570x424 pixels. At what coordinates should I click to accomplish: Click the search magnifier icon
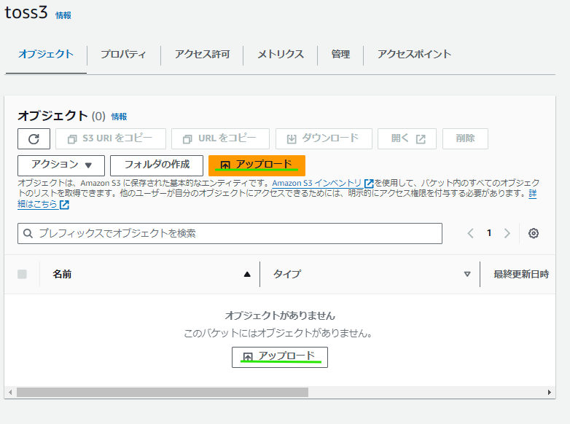click(x=28, y=233)
